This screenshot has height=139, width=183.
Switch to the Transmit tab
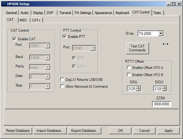click(x=65, y=13)
